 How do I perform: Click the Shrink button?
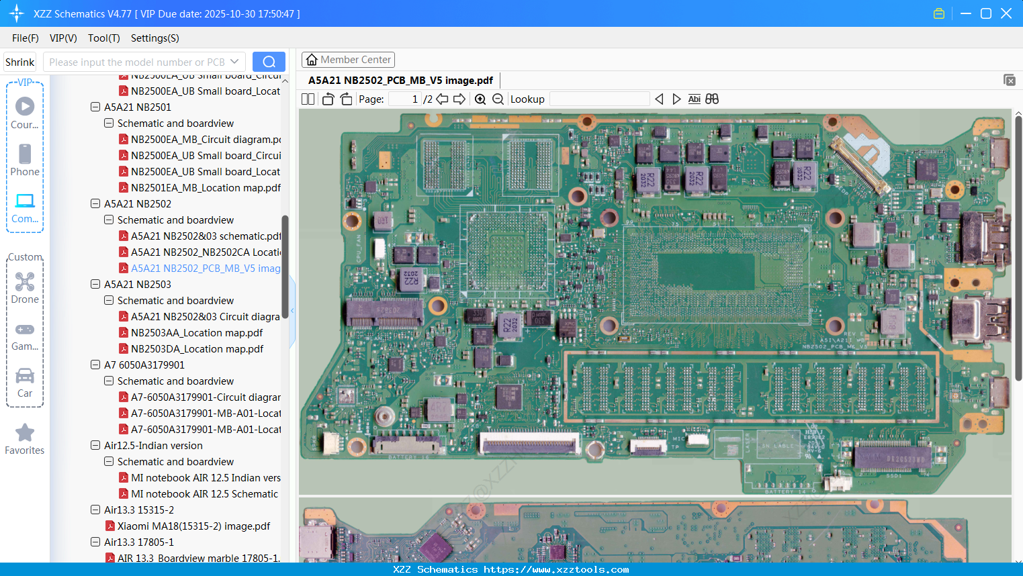(x=20, y=62)
